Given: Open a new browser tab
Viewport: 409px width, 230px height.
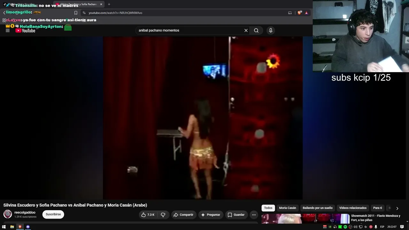Looking at the screenshot, I should point(109,4).
